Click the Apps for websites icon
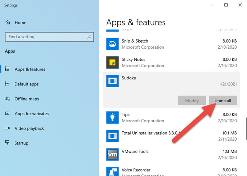The height and width of the screenshot is (176, 247). [7, 113]
